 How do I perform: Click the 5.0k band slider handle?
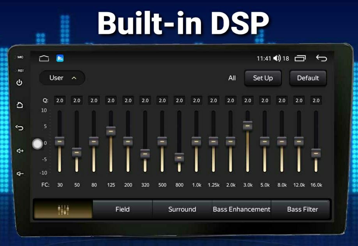[265, 141]
